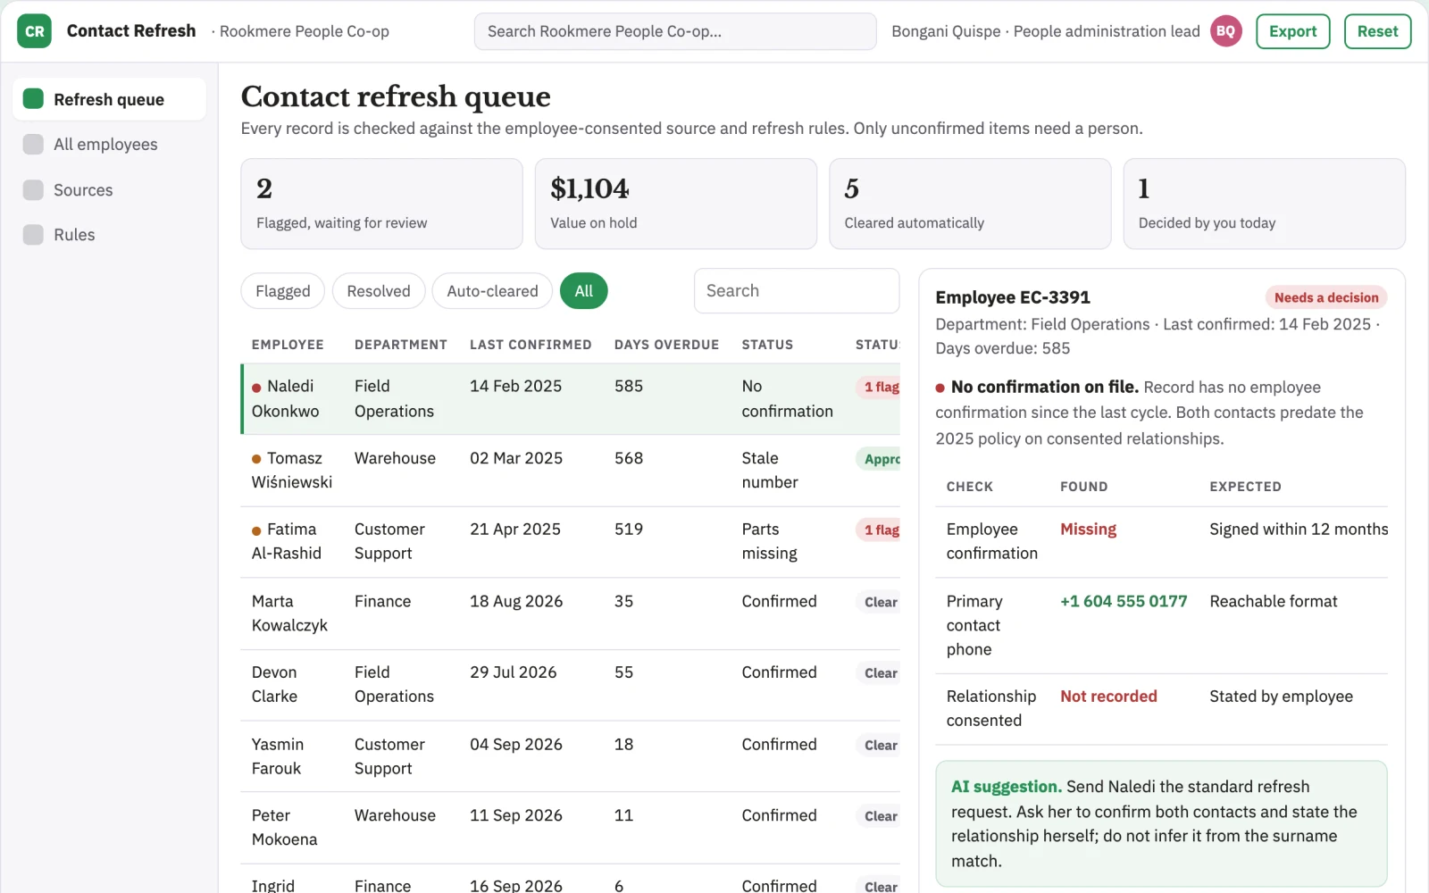Image resolution: width=1429 pixels, height=893 pixels.
Task: Click the Refresh queue sidebar icon
Action: 33,99
